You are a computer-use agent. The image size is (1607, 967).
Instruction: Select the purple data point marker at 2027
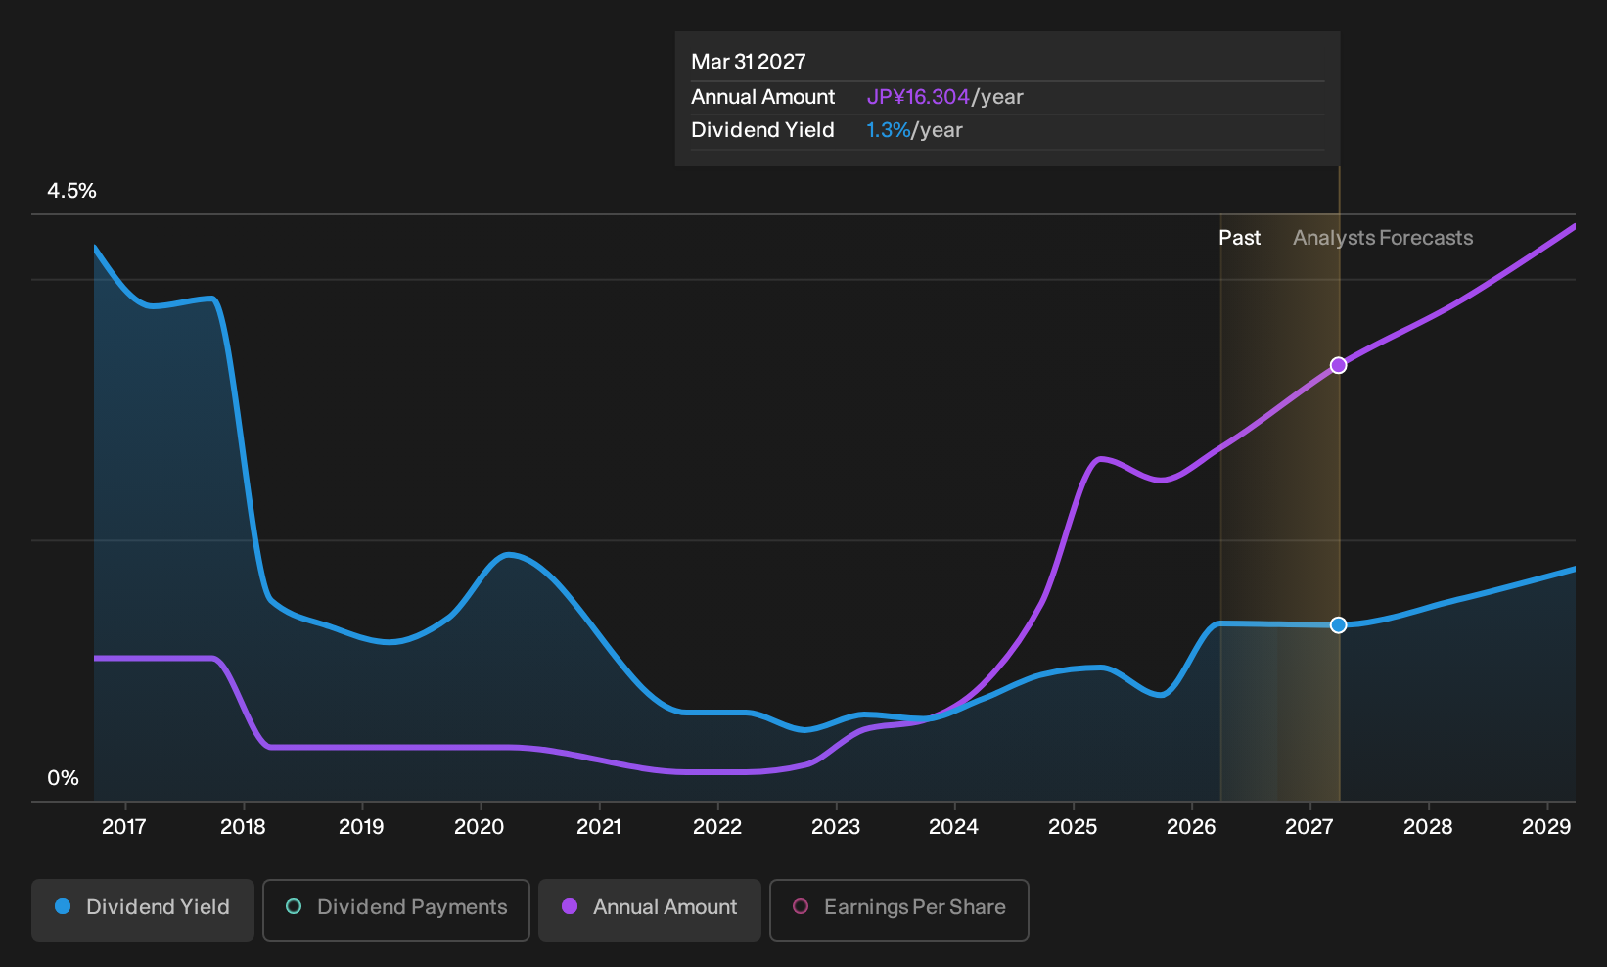1339,365
